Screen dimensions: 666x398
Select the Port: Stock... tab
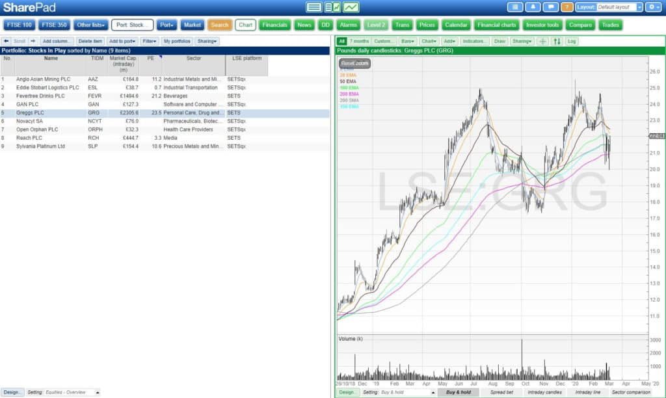[132, 25]
